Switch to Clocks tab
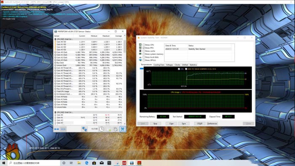This screenshot has height=166, width=295. coord(177,65)
